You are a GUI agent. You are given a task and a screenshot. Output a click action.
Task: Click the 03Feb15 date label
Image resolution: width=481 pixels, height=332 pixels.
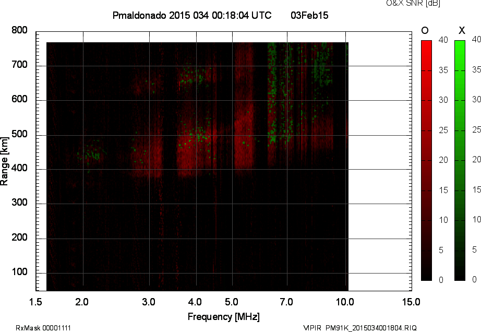pyautogui.click(x=309, y=16)
